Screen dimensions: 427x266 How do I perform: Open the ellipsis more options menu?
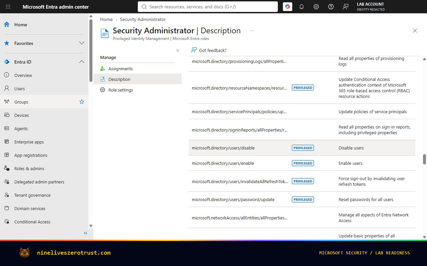click(252, 31)
